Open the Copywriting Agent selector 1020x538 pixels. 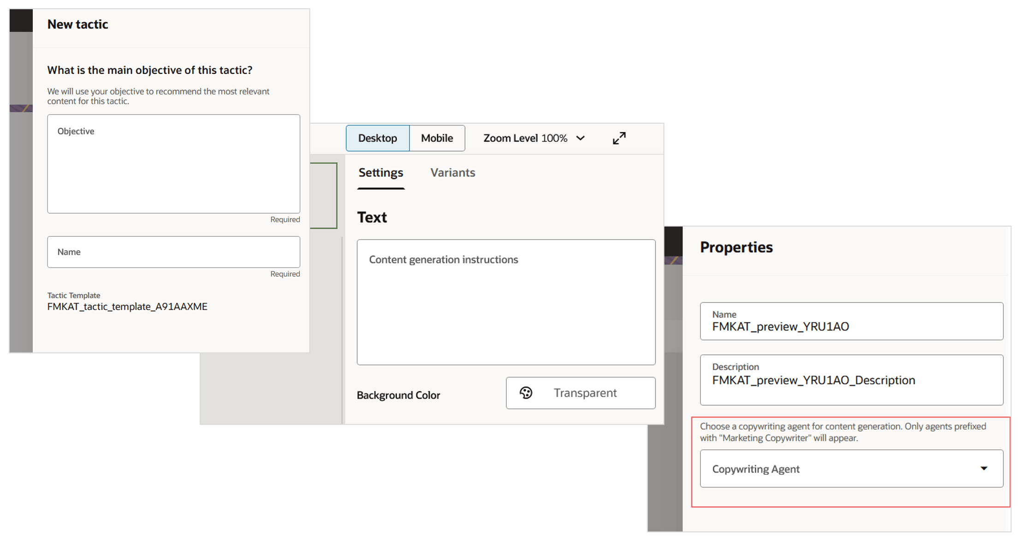(x=851, y=468)
